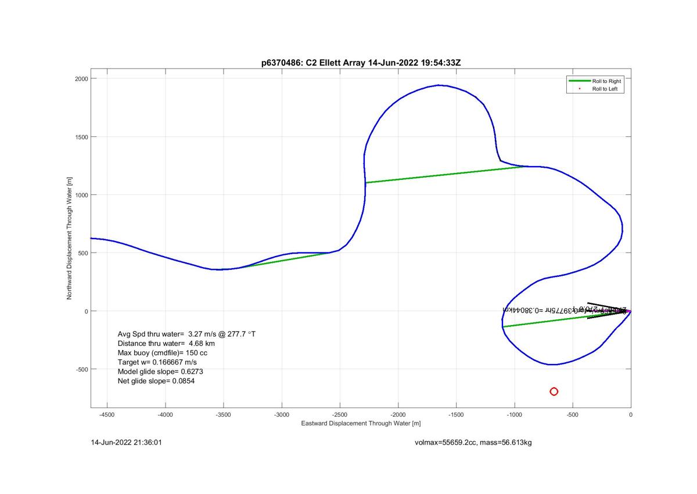
Task: Click the 1000 tick label on the y-axis
Action: coord(81,195)
